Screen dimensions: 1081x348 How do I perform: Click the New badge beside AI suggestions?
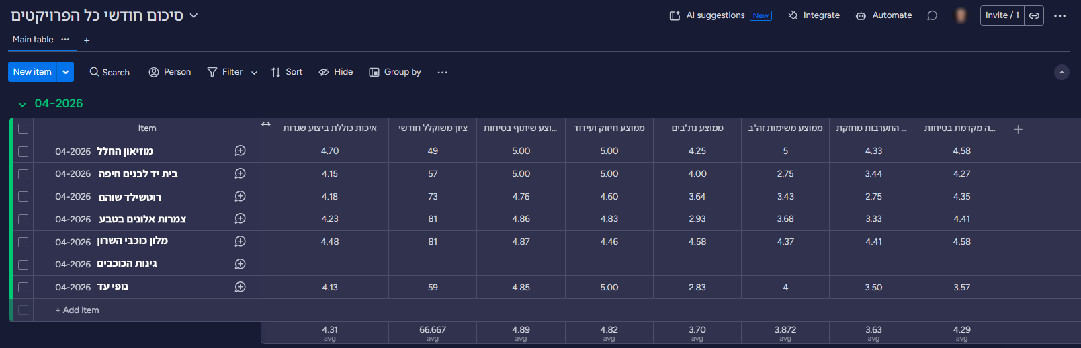(761, 15)
